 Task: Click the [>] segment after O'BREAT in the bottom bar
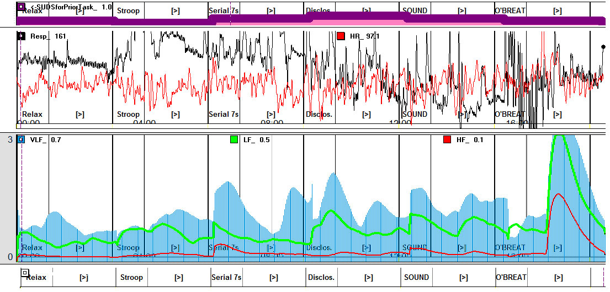(x=558, y=277)
